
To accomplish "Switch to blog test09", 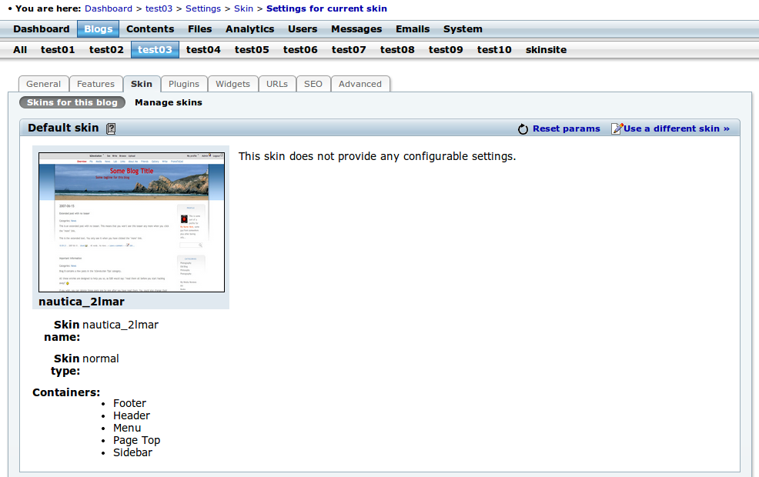I will pyautogui.click(x=446, y=50).
